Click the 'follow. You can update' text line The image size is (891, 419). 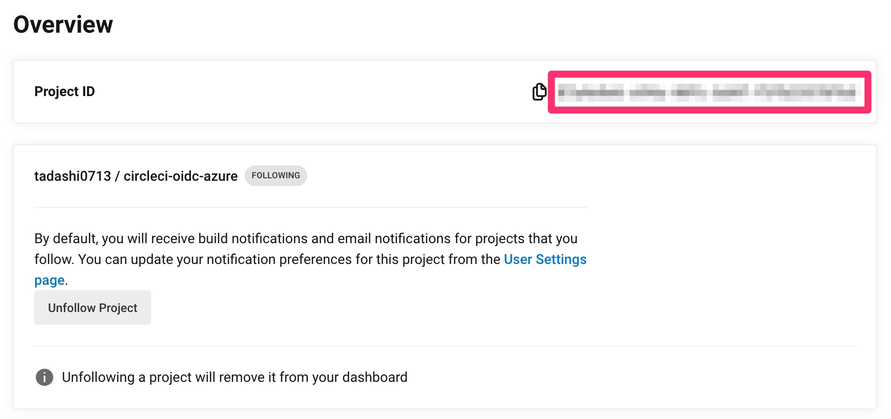pos(267,260)
